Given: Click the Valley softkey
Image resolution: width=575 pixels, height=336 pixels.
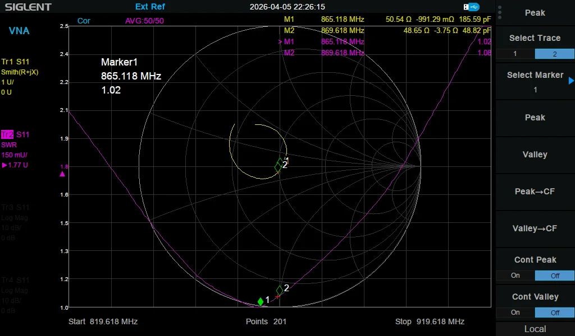Looking at the screenshot, I should [x=535, y=155].
